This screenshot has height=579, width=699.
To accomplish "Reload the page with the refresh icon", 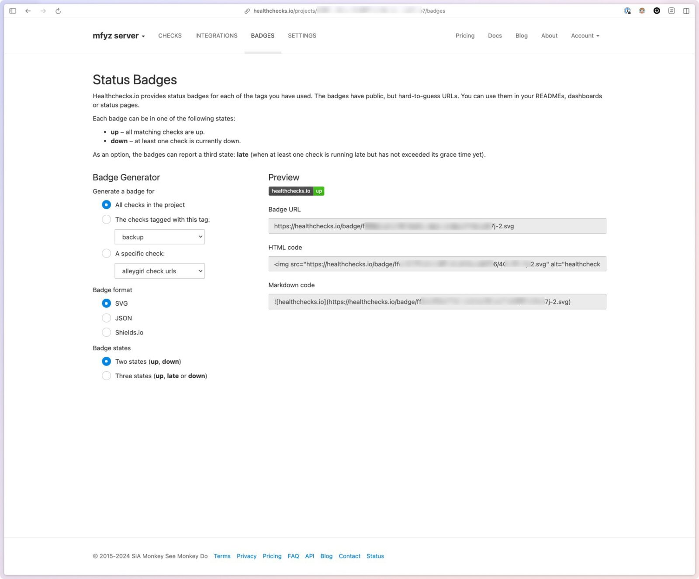I will (58, 11).
